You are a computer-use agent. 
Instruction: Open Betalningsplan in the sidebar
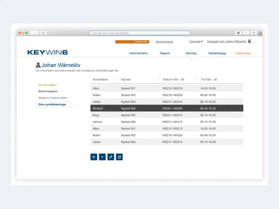coord(48,91)
